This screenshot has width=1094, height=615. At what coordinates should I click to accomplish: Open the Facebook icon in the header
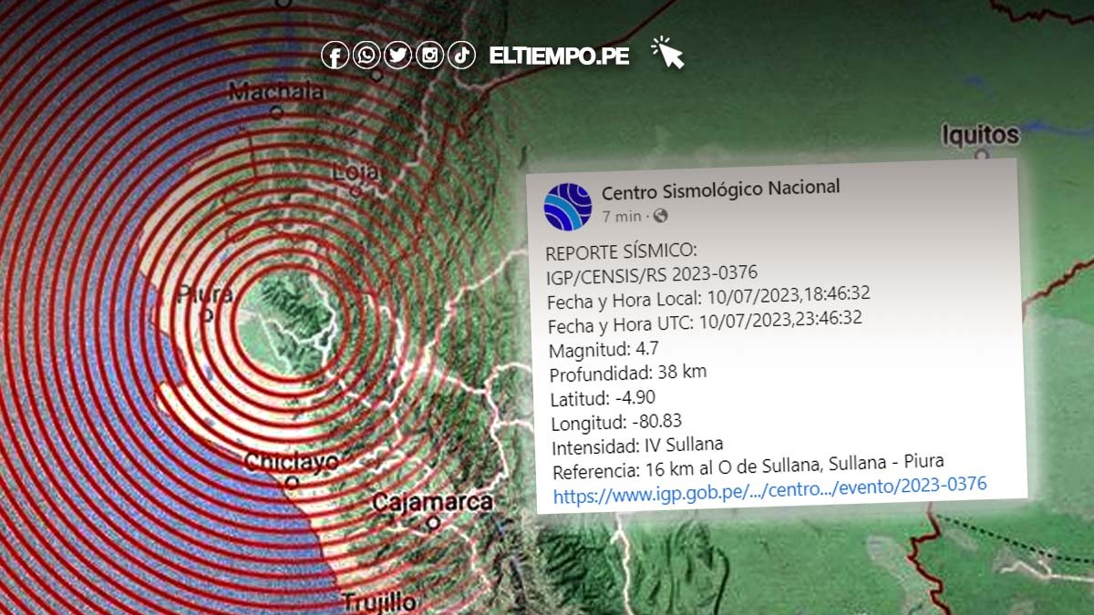point(335,55)
